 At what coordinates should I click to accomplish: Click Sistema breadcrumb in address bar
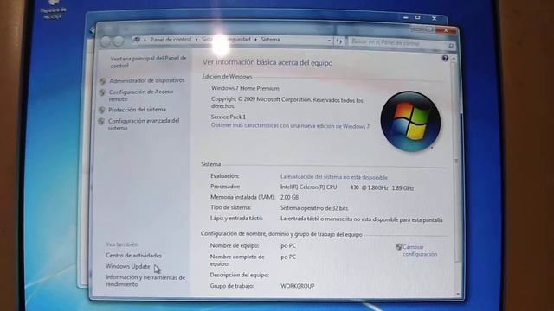coord(270,40)
